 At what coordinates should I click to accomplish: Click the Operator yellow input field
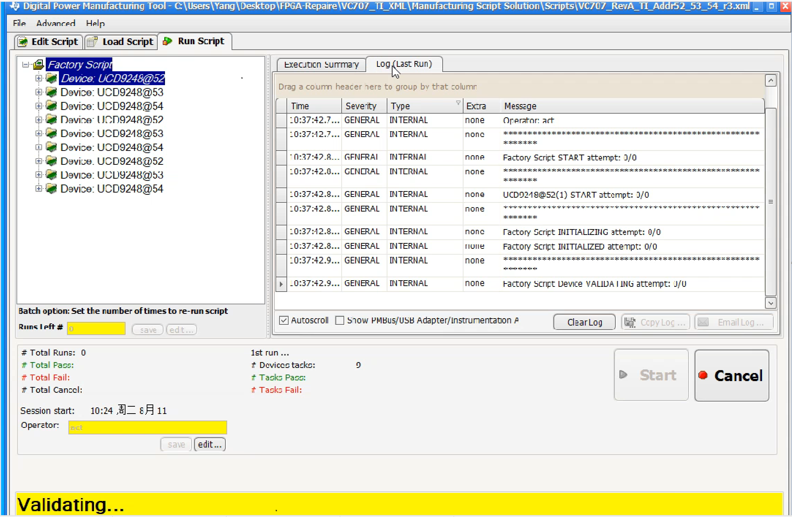[147, 427]
